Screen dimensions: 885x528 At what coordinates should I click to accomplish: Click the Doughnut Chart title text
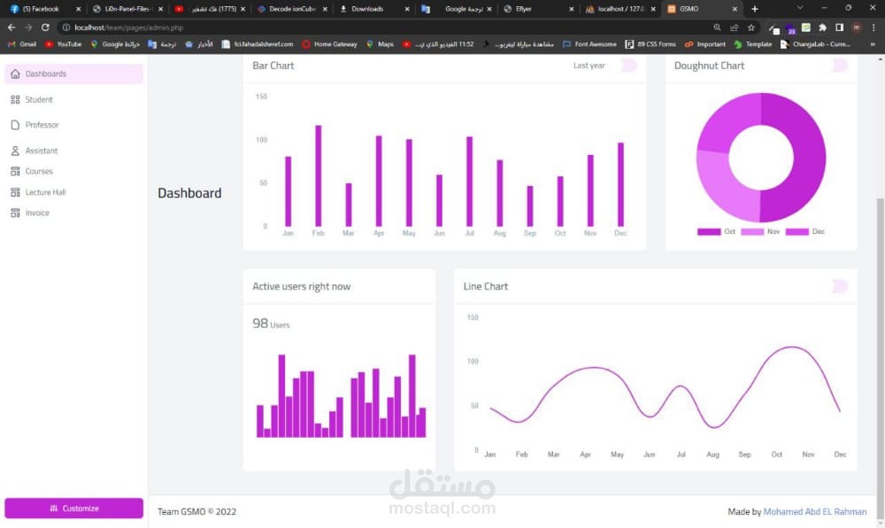point(709,66)
